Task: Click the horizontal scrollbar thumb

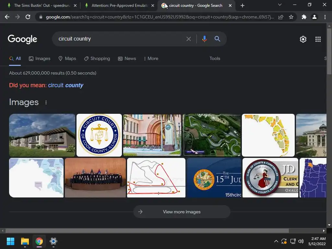Action: click(147, 231)
